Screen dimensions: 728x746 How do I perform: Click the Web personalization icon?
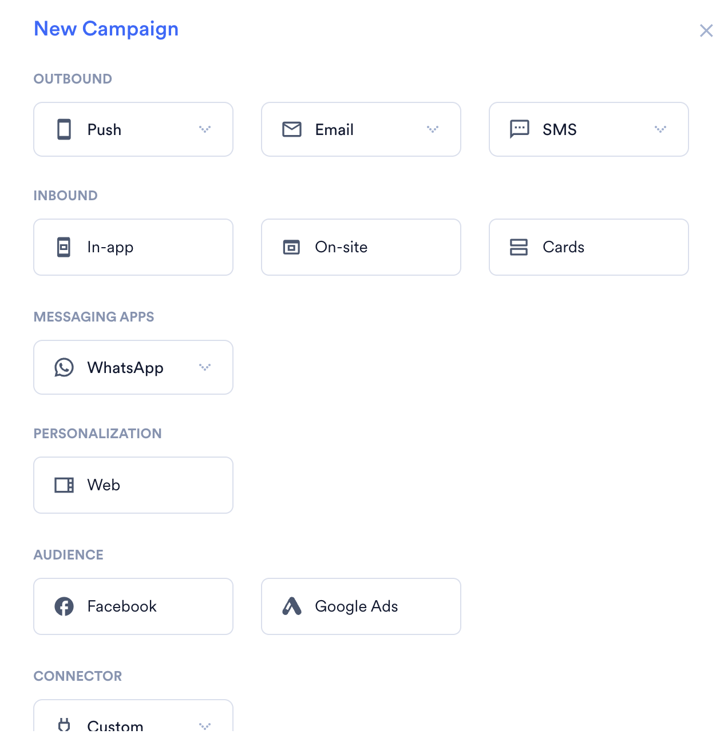pos(64,485)
